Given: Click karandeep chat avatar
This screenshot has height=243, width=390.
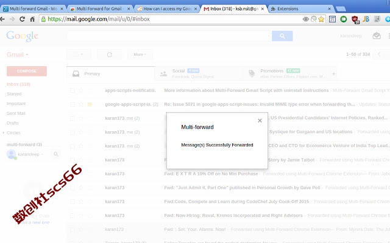Looking at the screenshot, I should [x=12, y=154].
